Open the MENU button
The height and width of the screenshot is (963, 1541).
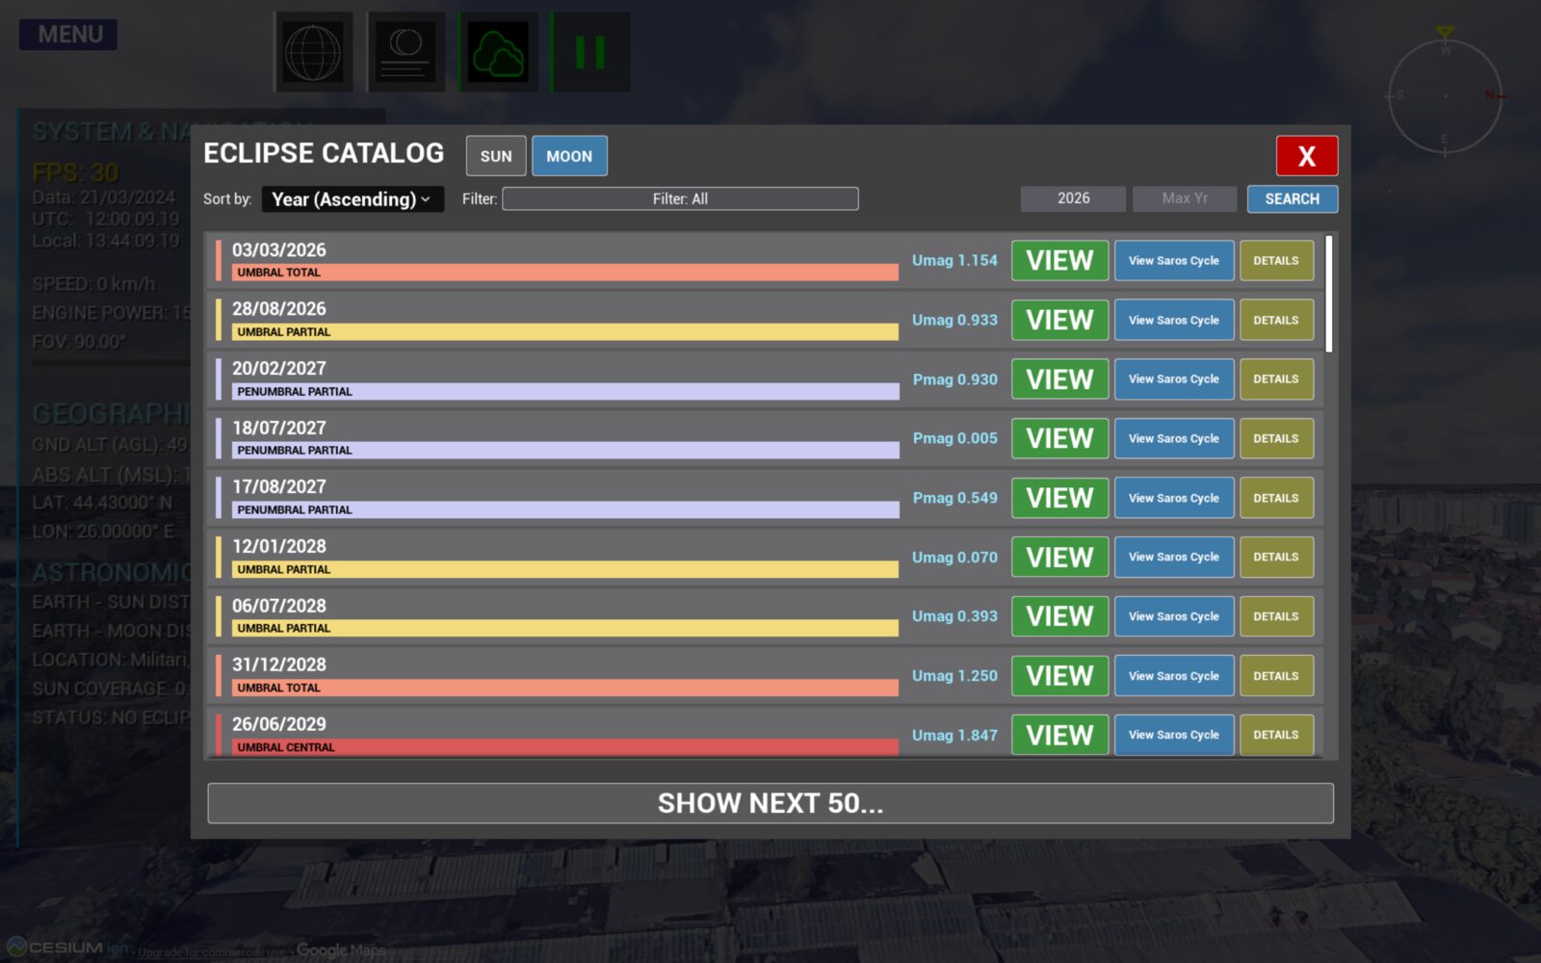[68, 35]
